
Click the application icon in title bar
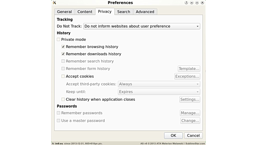click(54, 3)
